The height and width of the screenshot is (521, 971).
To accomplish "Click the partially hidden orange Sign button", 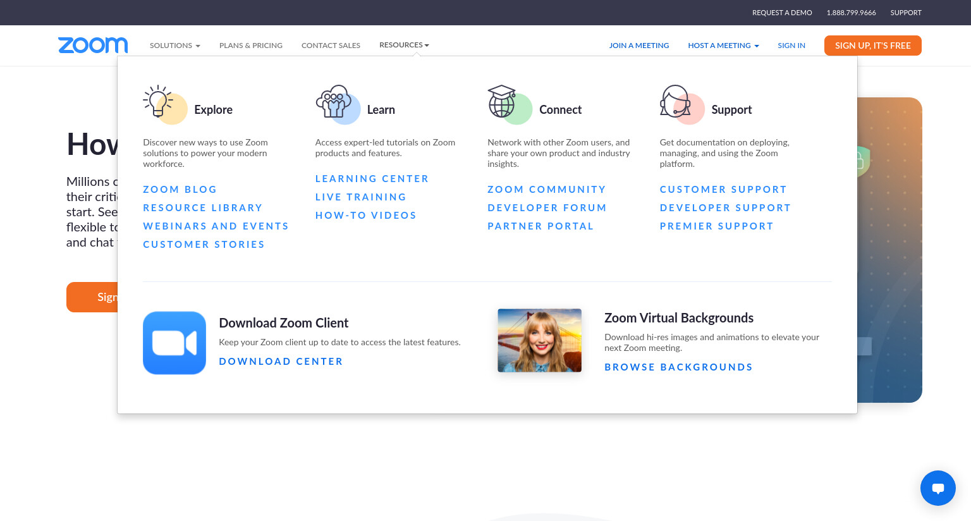I will 92,297.
